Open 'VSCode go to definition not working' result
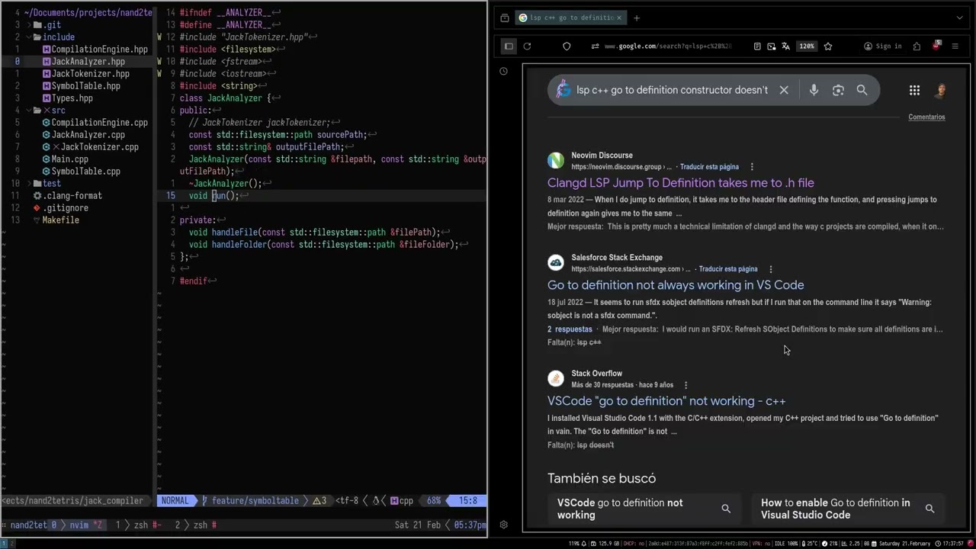Image resolution: width=976 pixels, height=549 pixels. click(666, 401)
